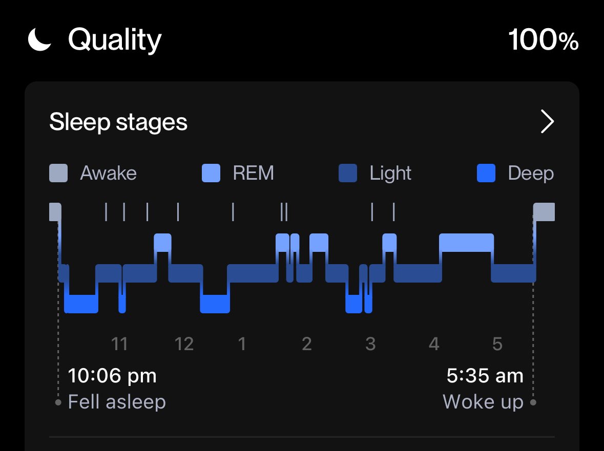
Task: Tap the REM legend label text
Action: (254, 173)
